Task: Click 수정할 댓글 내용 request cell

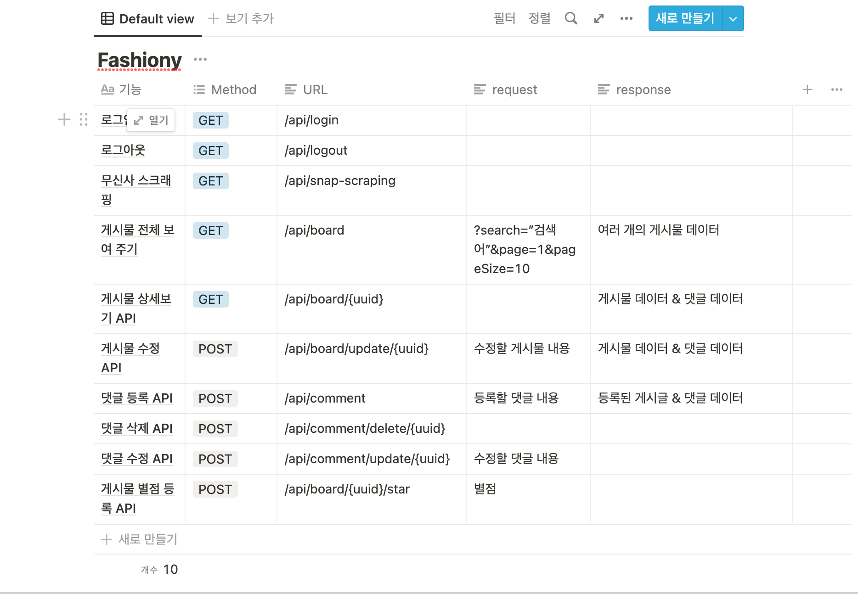Action: click(x=528, y=459)
